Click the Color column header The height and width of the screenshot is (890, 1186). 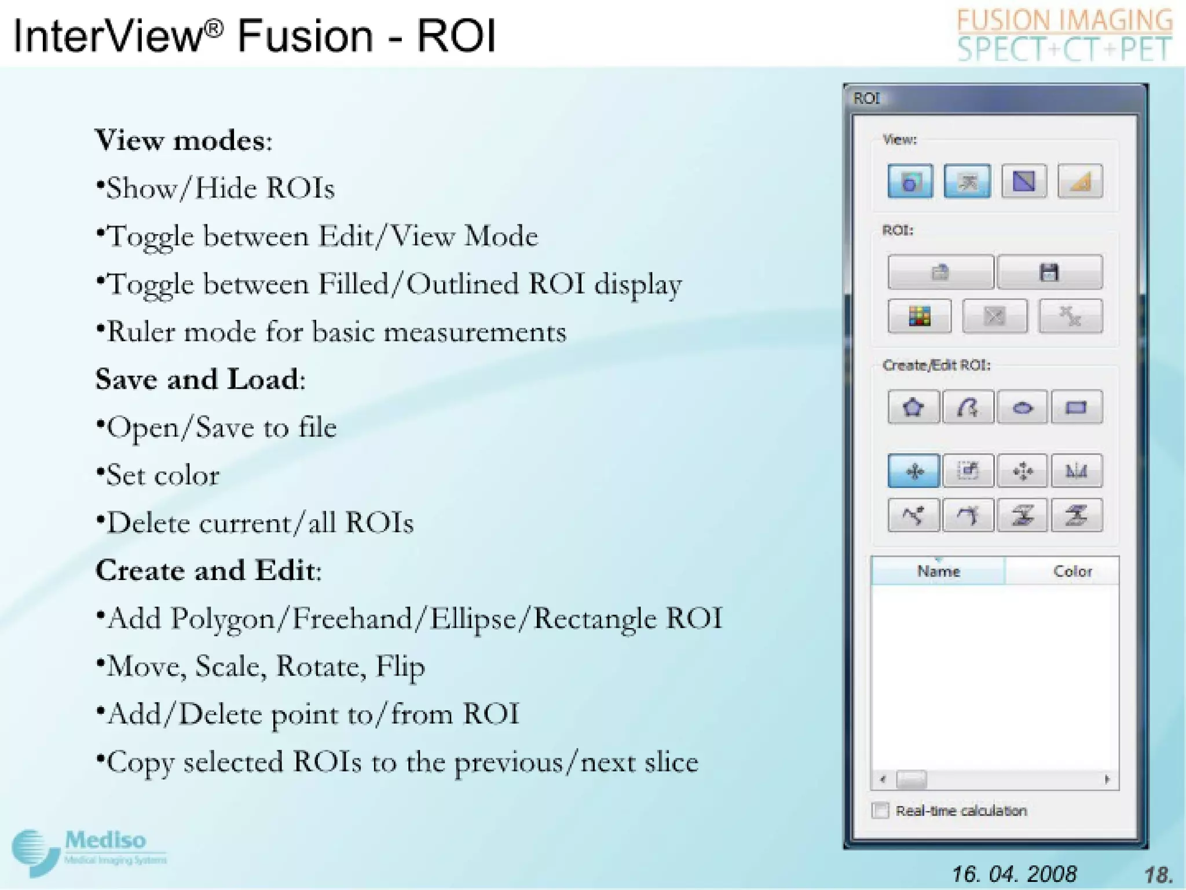point(1062,571)
